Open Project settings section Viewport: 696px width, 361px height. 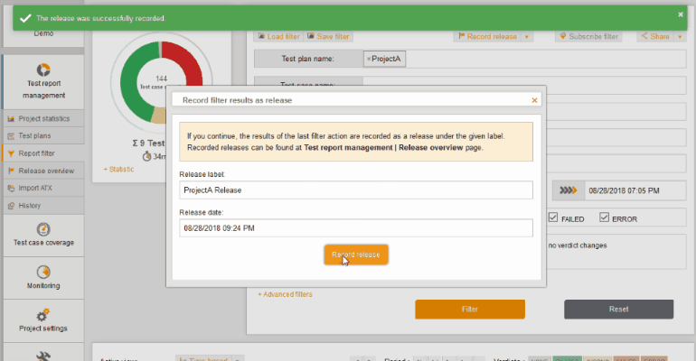coord(43,320)
